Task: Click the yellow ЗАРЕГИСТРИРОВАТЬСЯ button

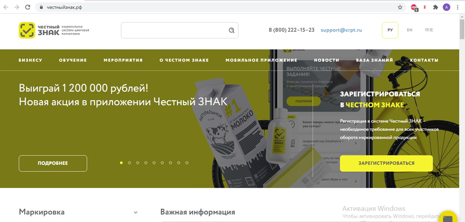Action: point(386,163)
